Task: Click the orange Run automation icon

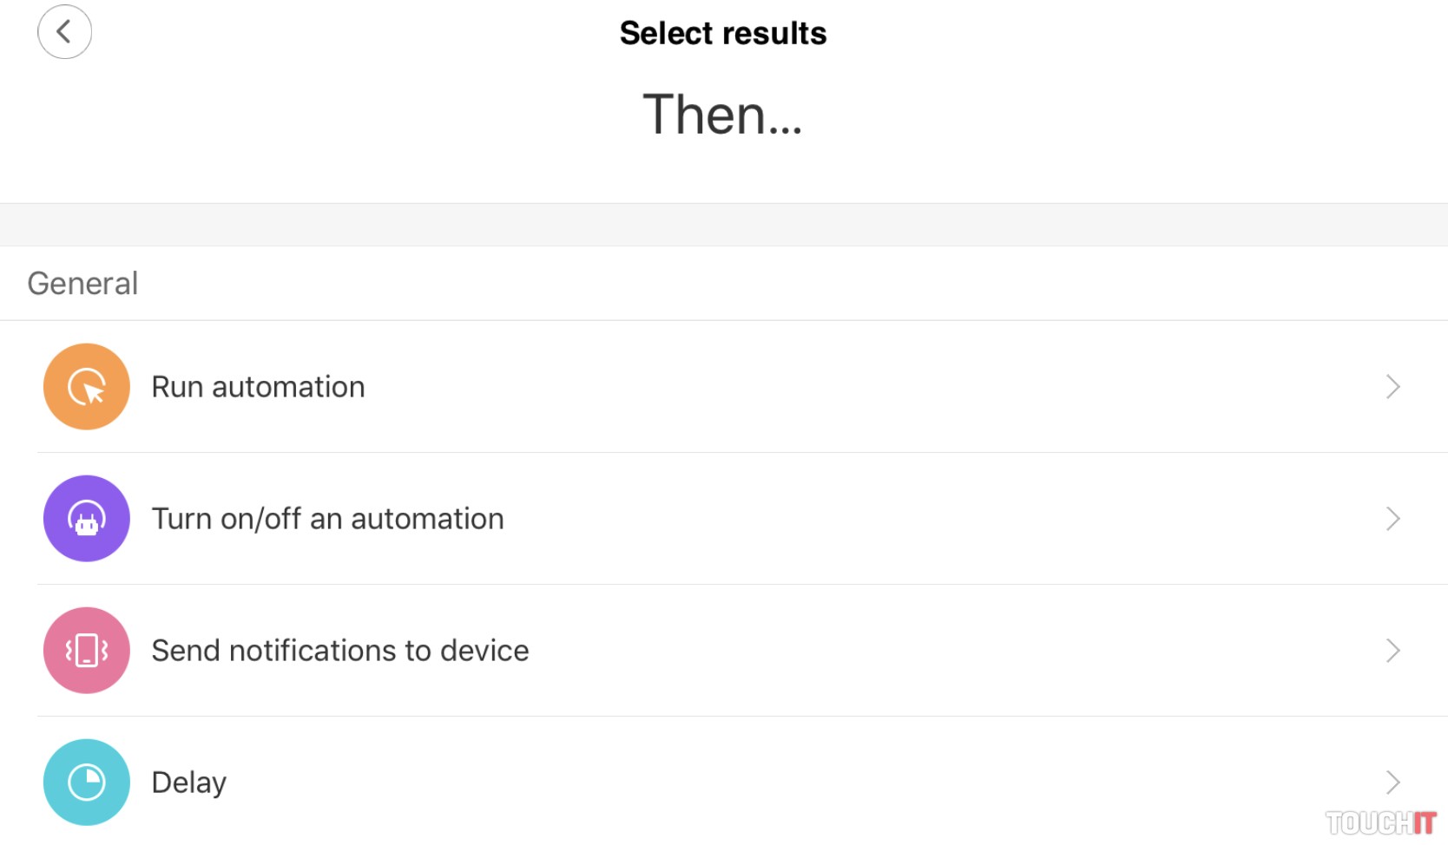Action: [87, 387]
